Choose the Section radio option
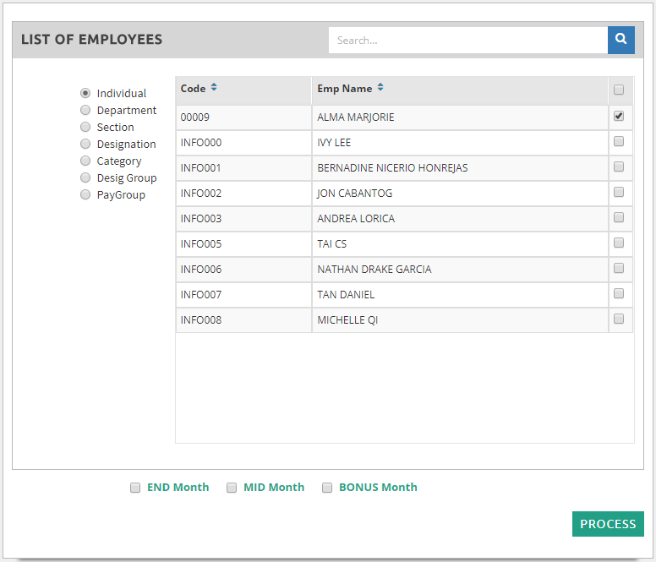656x562 pixels. [x=85, y=128]
